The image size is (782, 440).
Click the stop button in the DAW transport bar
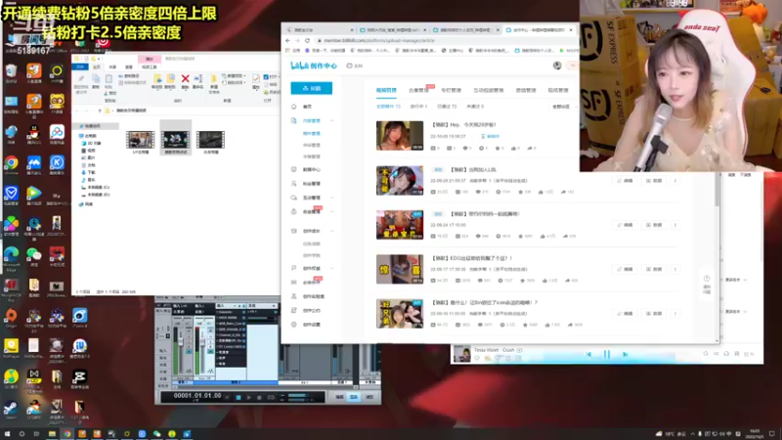(239, 398)
